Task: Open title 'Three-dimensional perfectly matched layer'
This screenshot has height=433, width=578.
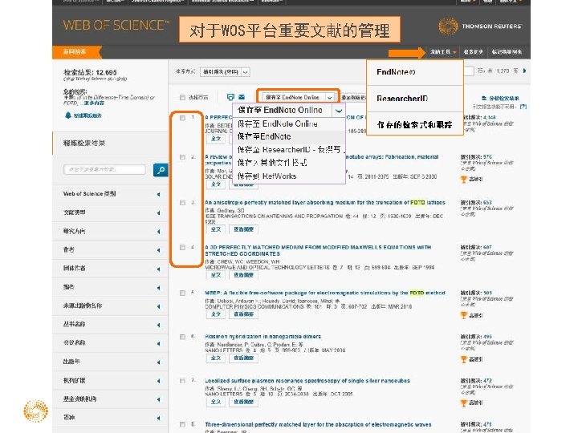Action: 318,424
